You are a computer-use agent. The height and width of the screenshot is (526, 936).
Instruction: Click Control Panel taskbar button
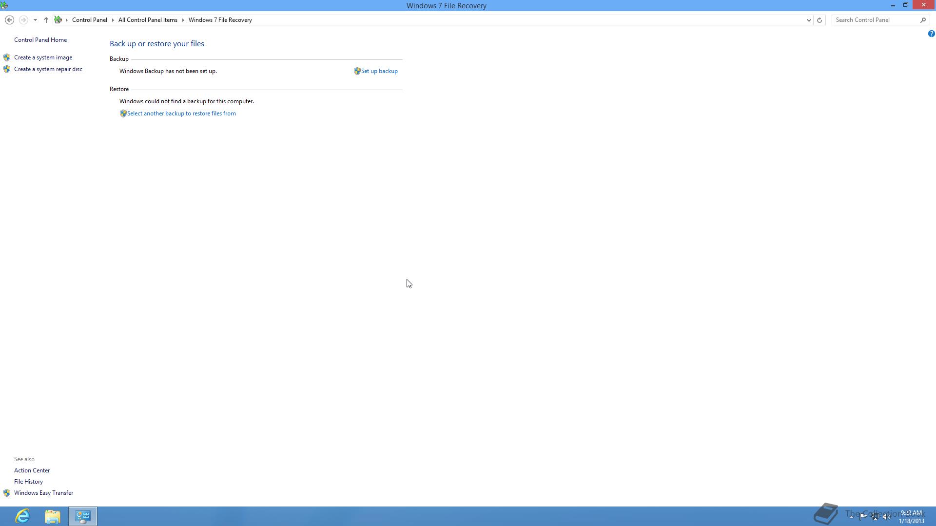click(83, 516)
